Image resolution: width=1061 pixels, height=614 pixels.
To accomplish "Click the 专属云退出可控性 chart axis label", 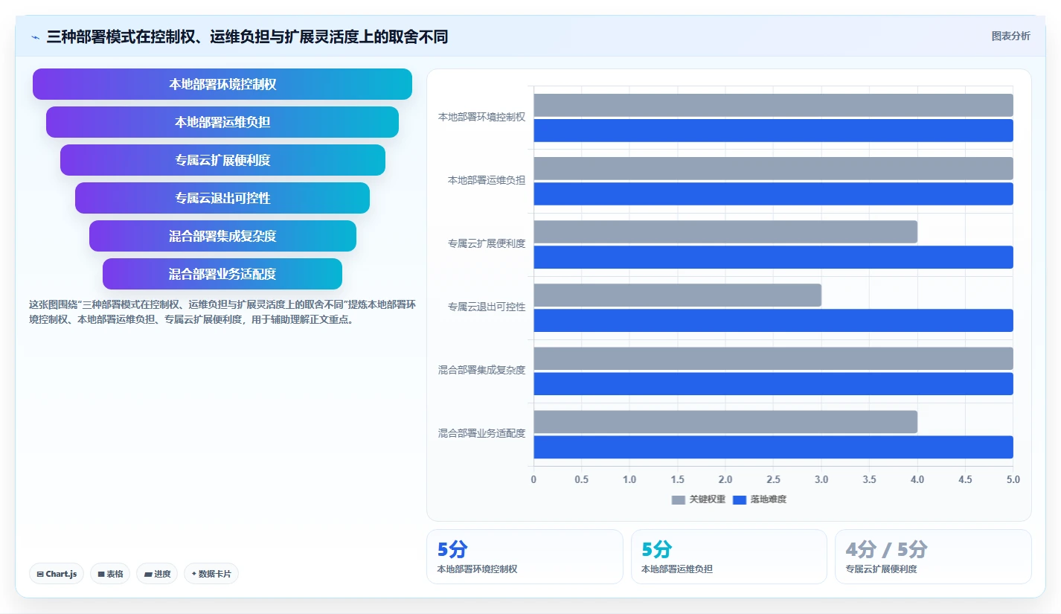I will coord(487,307).
